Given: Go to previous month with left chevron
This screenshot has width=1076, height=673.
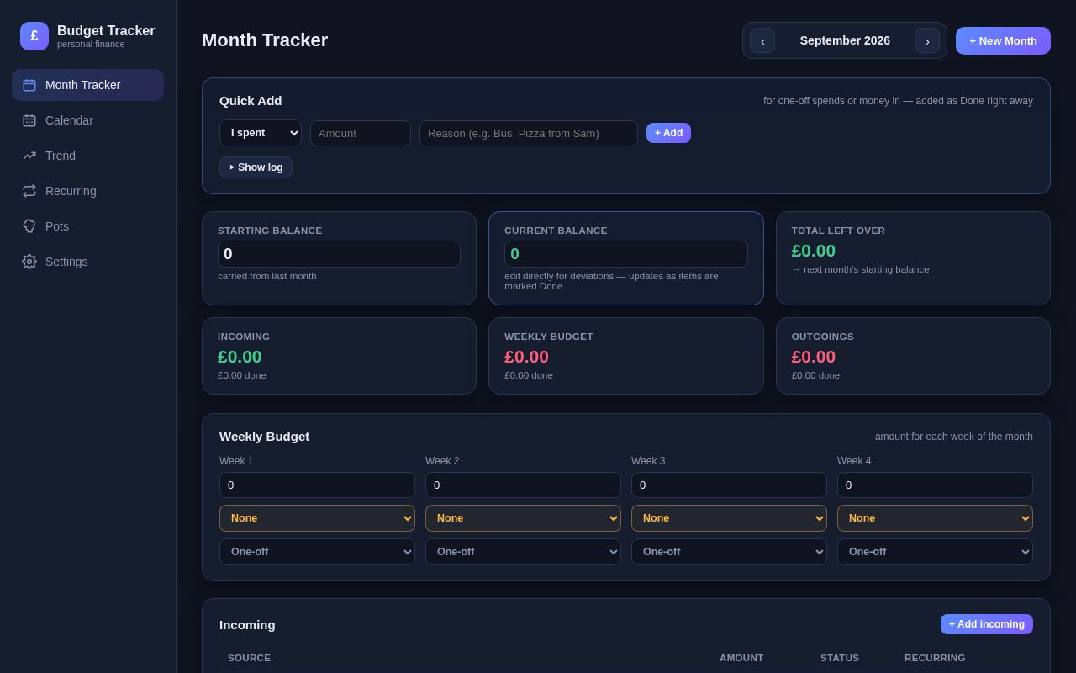Looking at the screenshot, I should point(762,40).
